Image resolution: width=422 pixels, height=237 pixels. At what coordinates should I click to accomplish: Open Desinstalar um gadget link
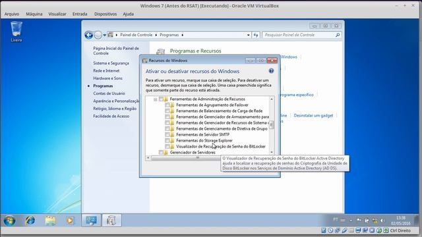[x=313, y=116]
